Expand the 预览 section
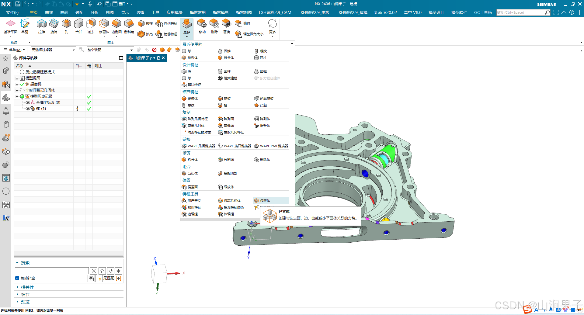This screenshot has width=584, height=315. [x=17, y=302]
